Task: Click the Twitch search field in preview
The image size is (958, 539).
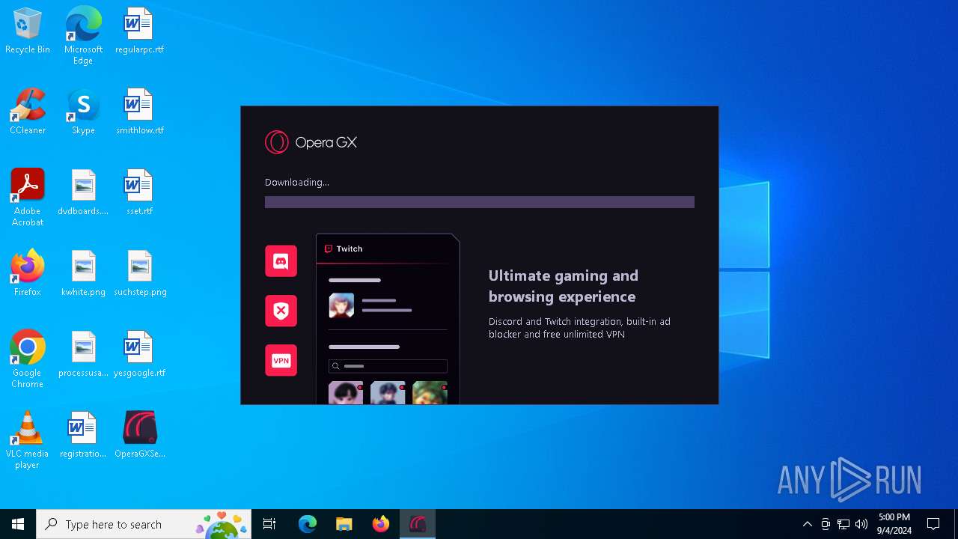Action: click(388, 366)
